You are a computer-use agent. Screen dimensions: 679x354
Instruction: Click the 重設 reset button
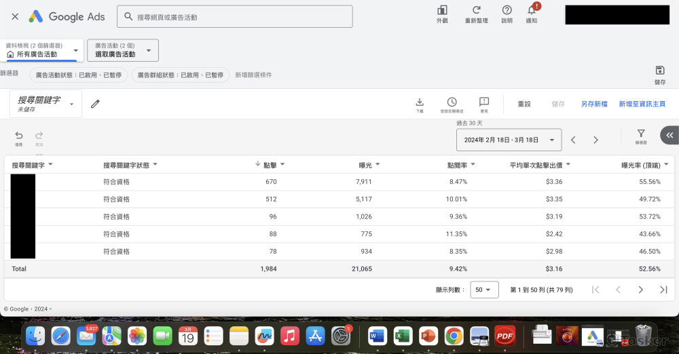(x=524, y=104)
